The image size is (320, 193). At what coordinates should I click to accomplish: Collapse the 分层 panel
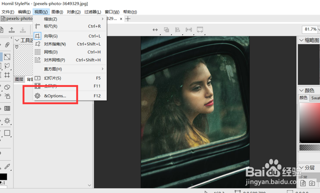pos(301,168)
